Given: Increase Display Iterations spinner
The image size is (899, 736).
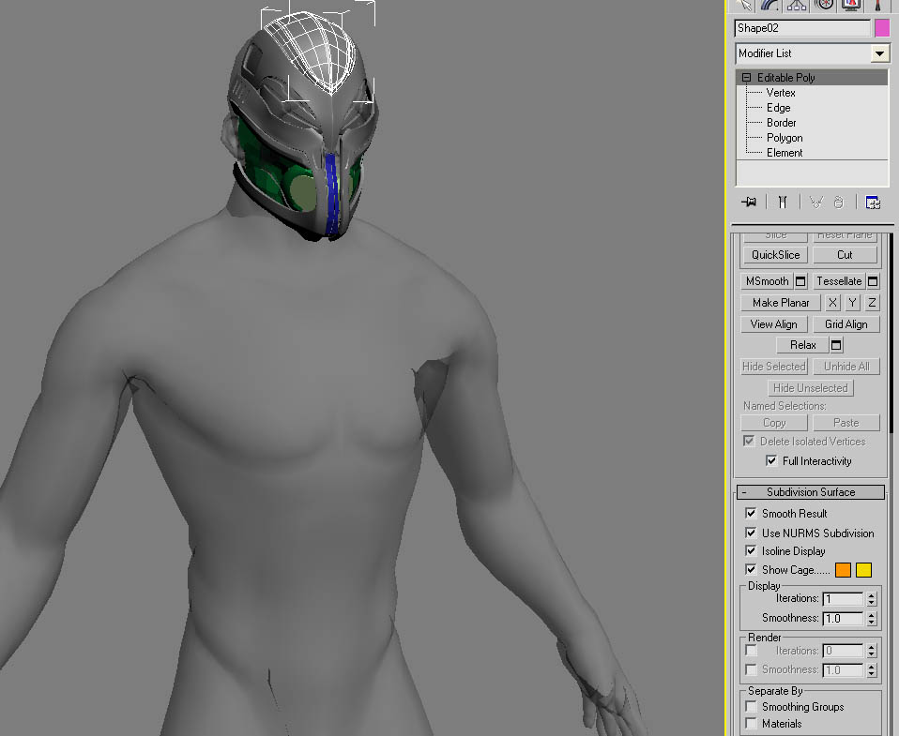Looking at the screenshot, I should (x=872, y=595).
